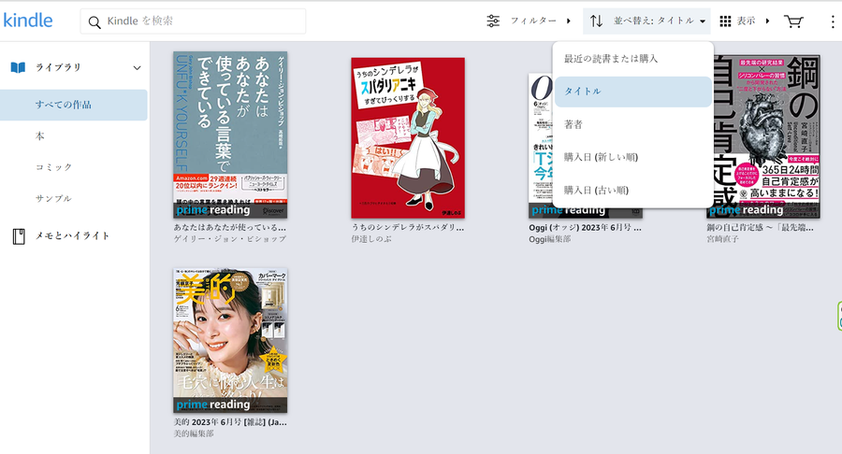
Task: Open the うちのシンデレラ comic cover
Action: 408,137
